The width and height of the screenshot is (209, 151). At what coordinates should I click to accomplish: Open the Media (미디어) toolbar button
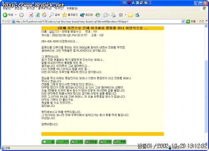click(87, 15)
